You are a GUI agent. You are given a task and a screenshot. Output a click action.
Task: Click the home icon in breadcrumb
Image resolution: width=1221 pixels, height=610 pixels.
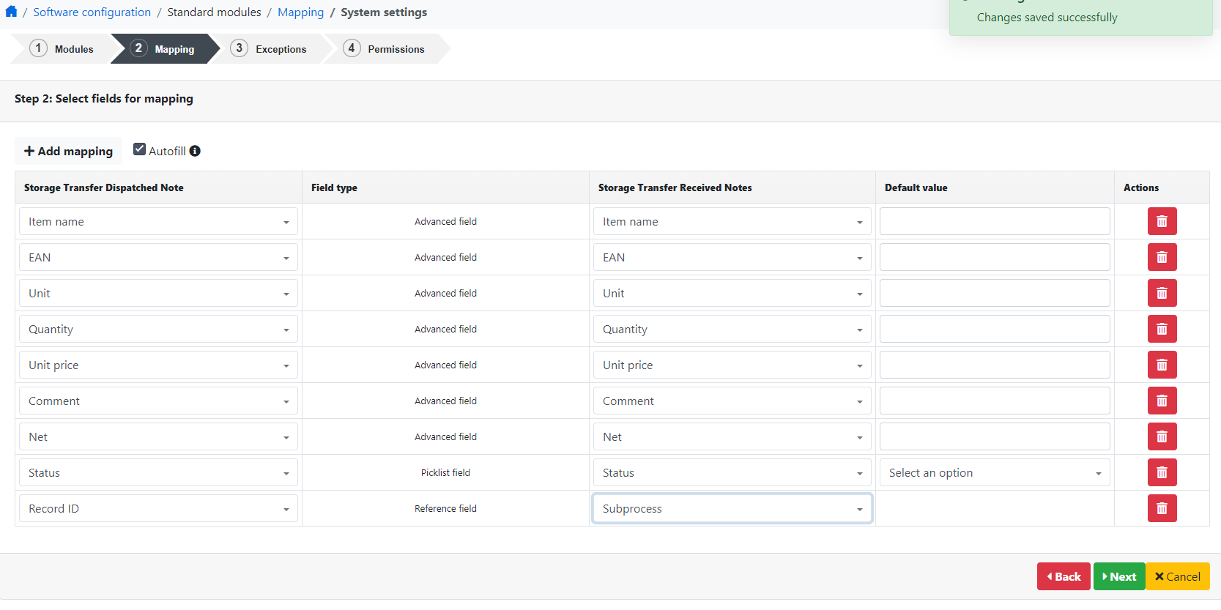pos(11,12)
